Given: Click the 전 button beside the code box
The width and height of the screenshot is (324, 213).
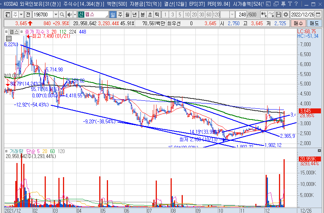Looking at the screenshot, I should 28,15.
